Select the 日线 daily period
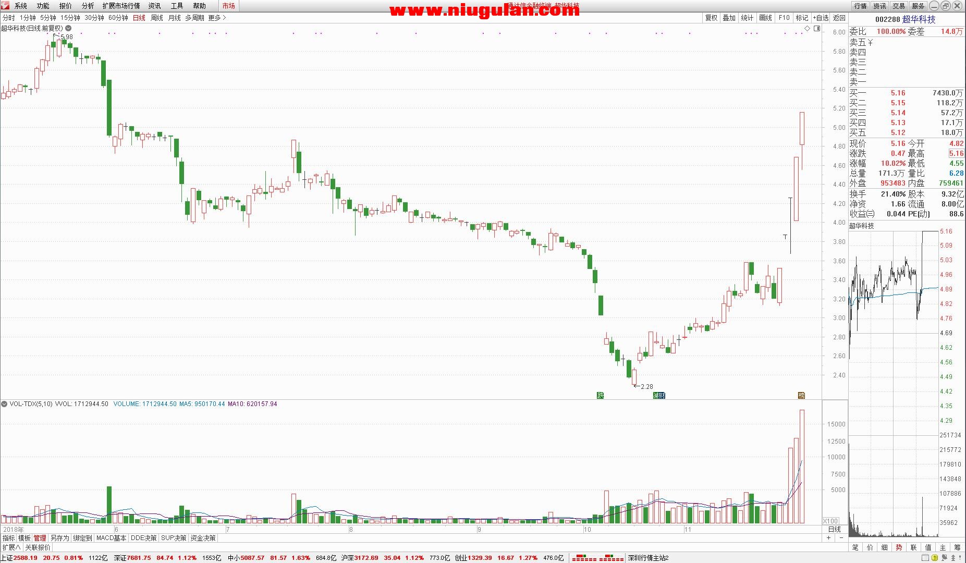This screenshot has height=563, width=966. (139, 18)
